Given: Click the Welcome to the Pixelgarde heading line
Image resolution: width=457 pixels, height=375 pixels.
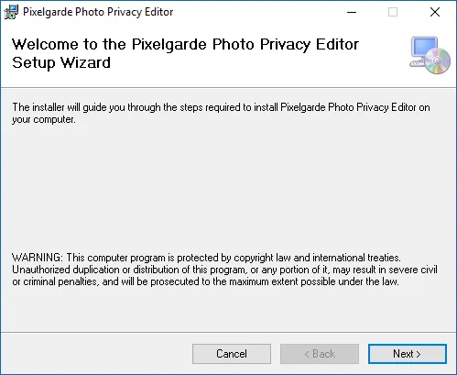Looking at the screenshot, I should click(185, 44).
